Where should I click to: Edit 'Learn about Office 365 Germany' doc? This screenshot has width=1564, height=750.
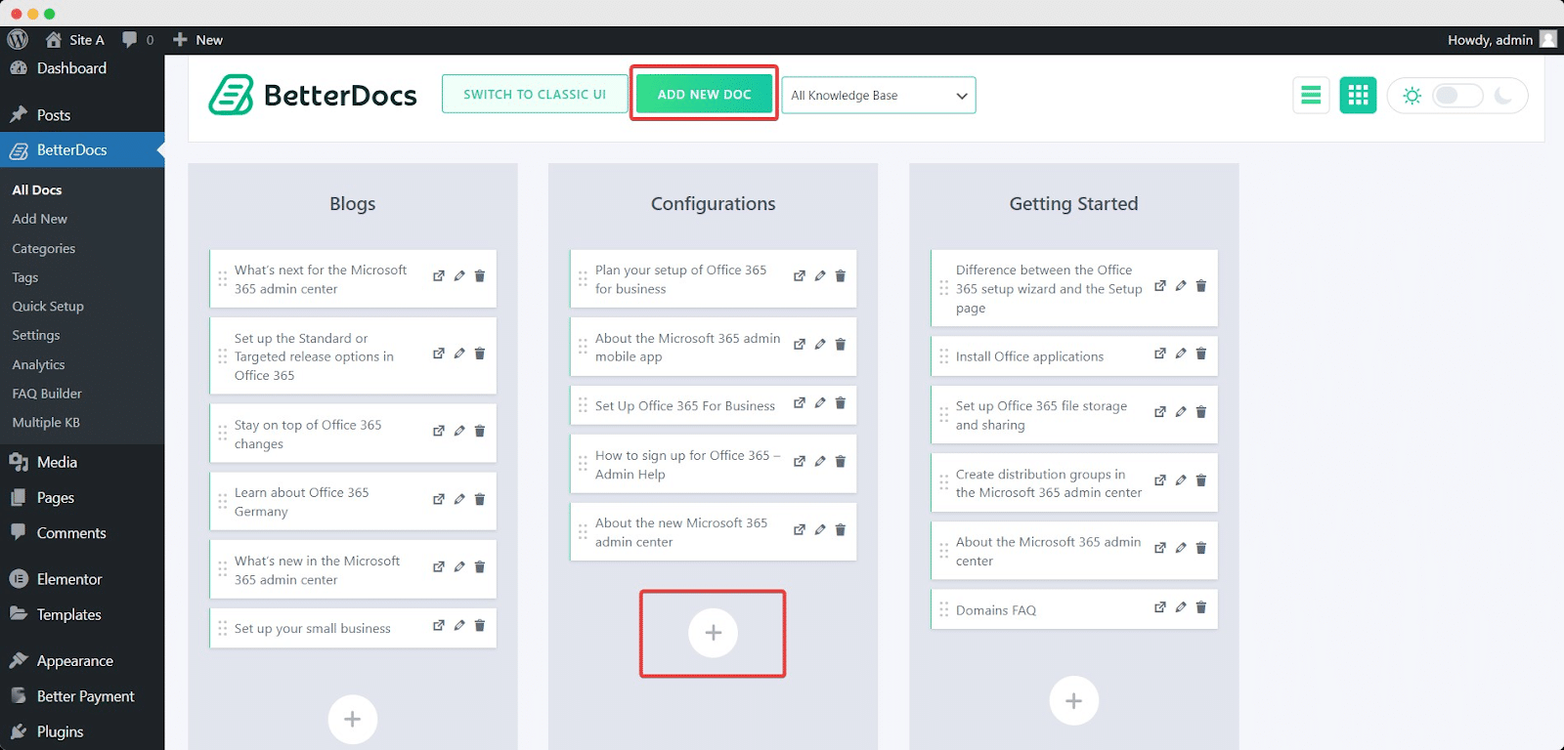click(459, 499)
